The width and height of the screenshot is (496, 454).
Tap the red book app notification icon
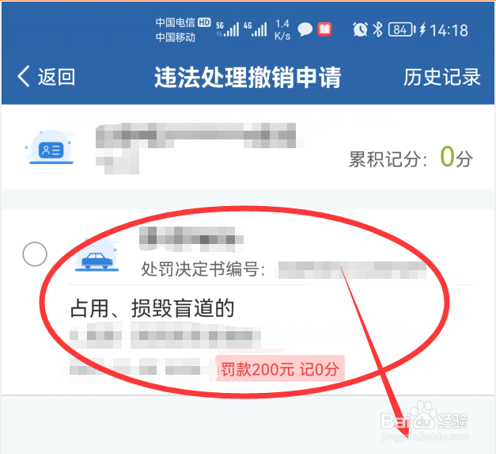coord(324,29)
